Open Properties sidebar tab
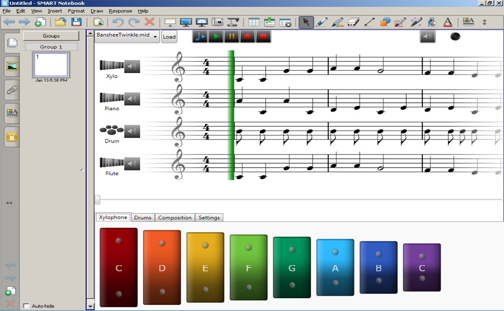This screenshot has height=311, width=504. point(12,113)
